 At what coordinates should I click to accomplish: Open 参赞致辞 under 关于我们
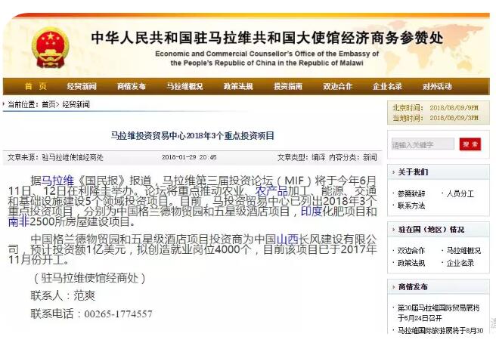pos(412,194)
